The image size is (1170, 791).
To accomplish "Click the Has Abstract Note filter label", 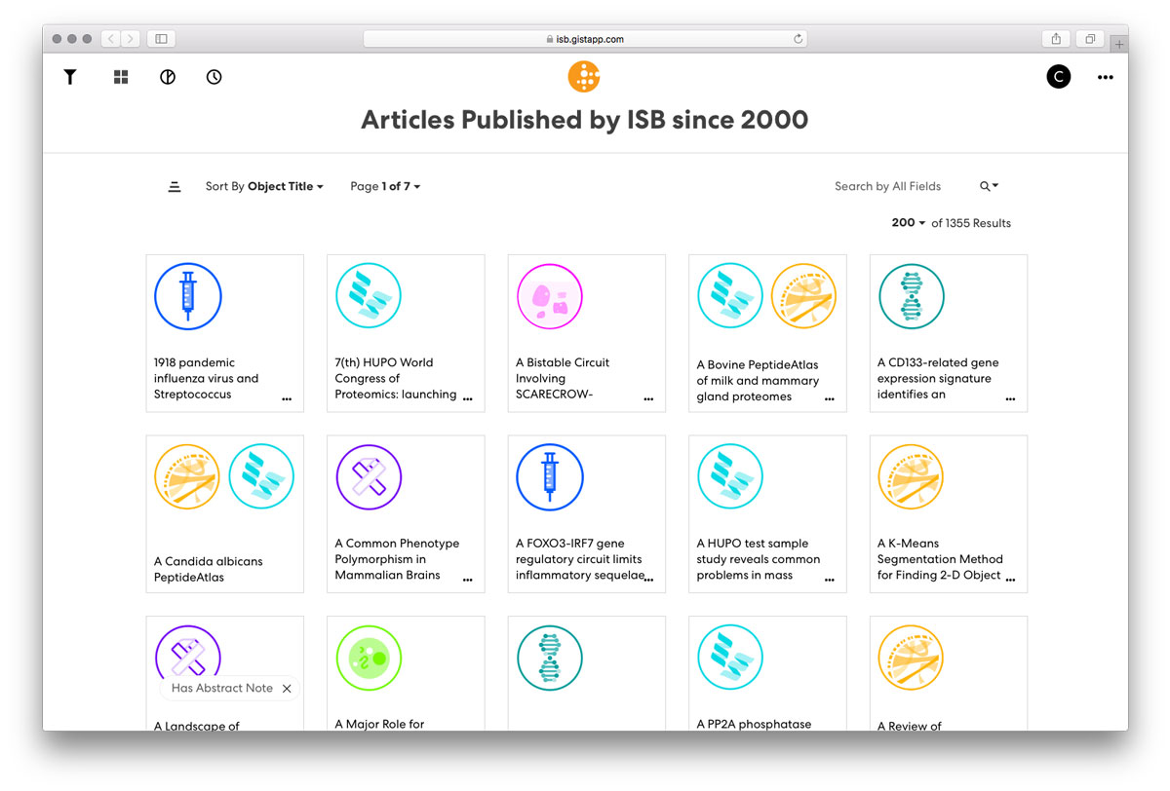I will coord(222,688).
